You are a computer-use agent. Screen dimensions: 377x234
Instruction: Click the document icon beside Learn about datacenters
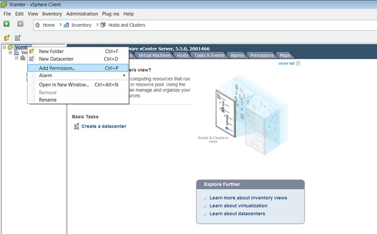tap(204, 214)
